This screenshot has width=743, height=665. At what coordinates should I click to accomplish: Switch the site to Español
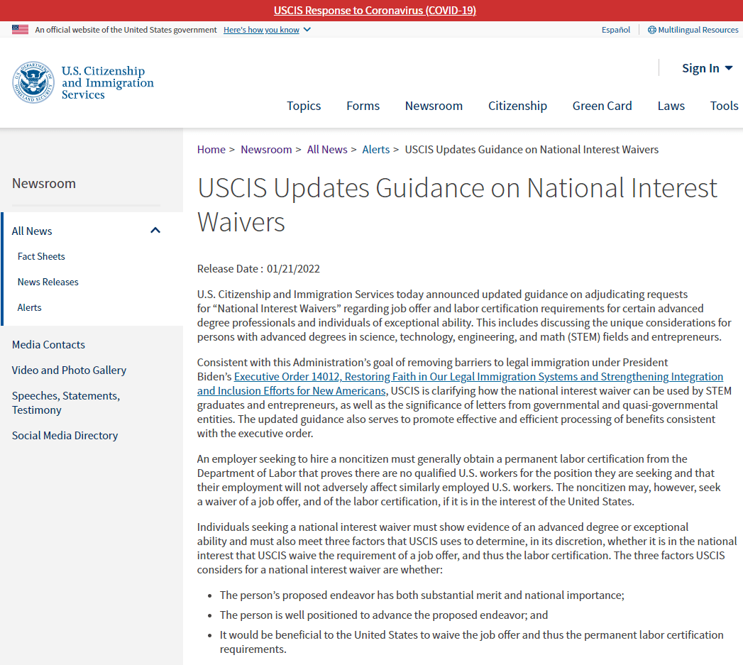[x=615, y=30]
